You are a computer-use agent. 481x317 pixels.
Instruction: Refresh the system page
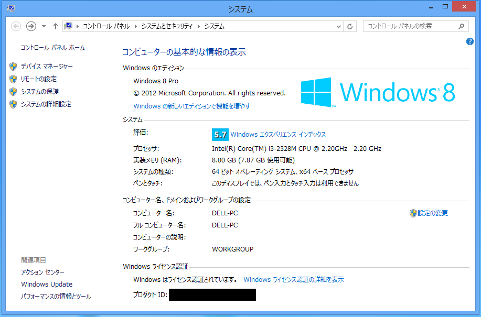(x=350, y=26)
